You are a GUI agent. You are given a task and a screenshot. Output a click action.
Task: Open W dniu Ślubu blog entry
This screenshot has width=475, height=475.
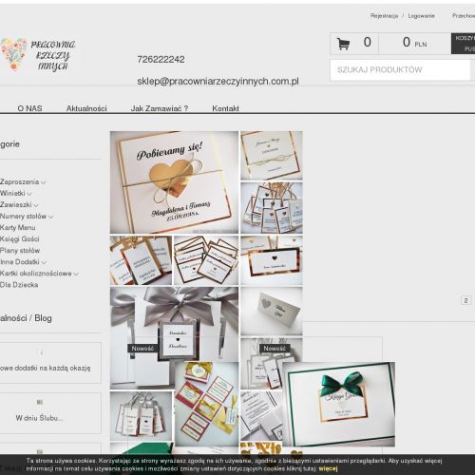[39, 418]
